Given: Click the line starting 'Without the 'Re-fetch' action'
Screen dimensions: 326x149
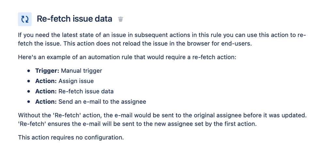Looking at the screenshot, I should (x=163, y=115).
